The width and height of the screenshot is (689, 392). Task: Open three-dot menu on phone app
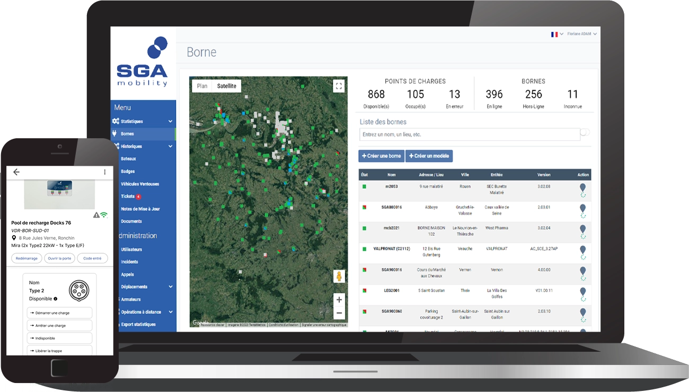click(x=104, y=172)
